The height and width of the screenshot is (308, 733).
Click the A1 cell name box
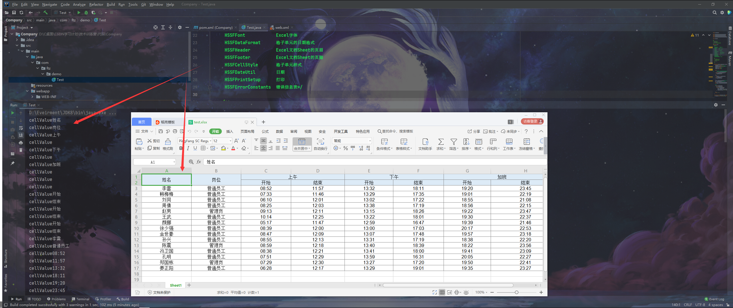[x=154, y=162]
